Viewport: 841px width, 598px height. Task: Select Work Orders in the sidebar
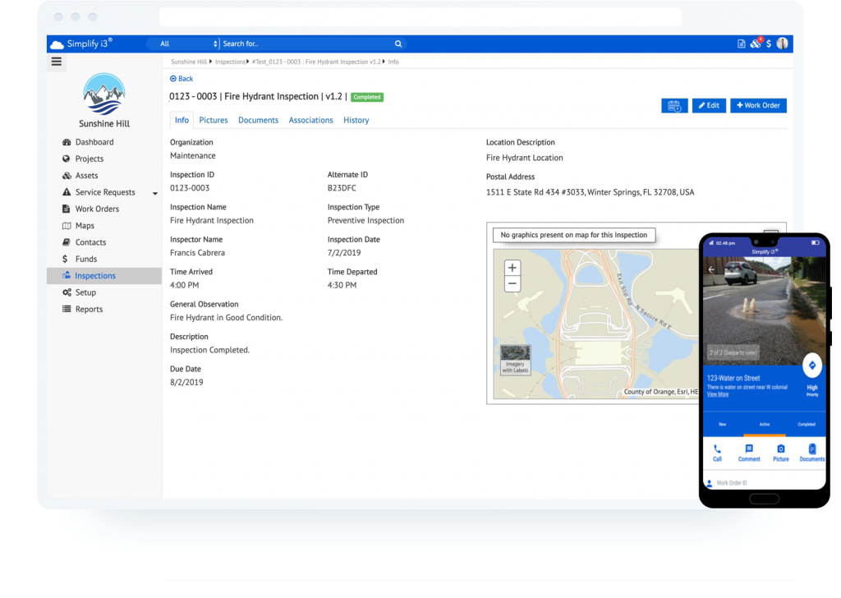pyautogui.click(x=97, y=209)
